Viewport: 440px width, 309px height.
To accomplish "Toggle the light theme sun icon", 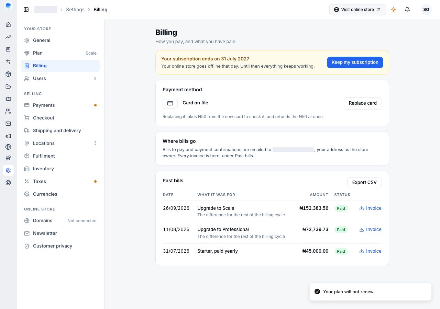I will [x=394, y=10].
